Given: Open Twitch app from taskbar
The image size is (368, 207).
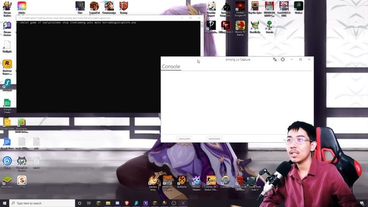Looking at the screenshot, I should pos(145,203).
